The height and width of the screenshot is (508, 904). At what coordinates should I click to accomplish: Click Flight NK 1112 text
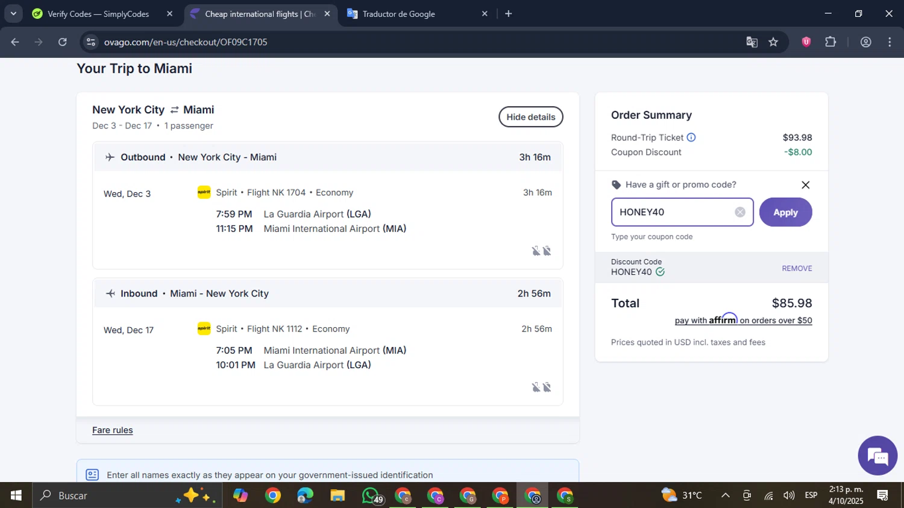(x=274, y=328)
